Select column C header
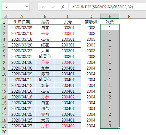 click(68, 16)
